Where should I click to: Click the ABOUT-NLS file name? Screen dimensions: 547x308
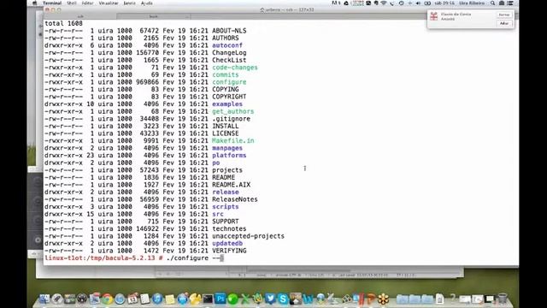(229, 31)
